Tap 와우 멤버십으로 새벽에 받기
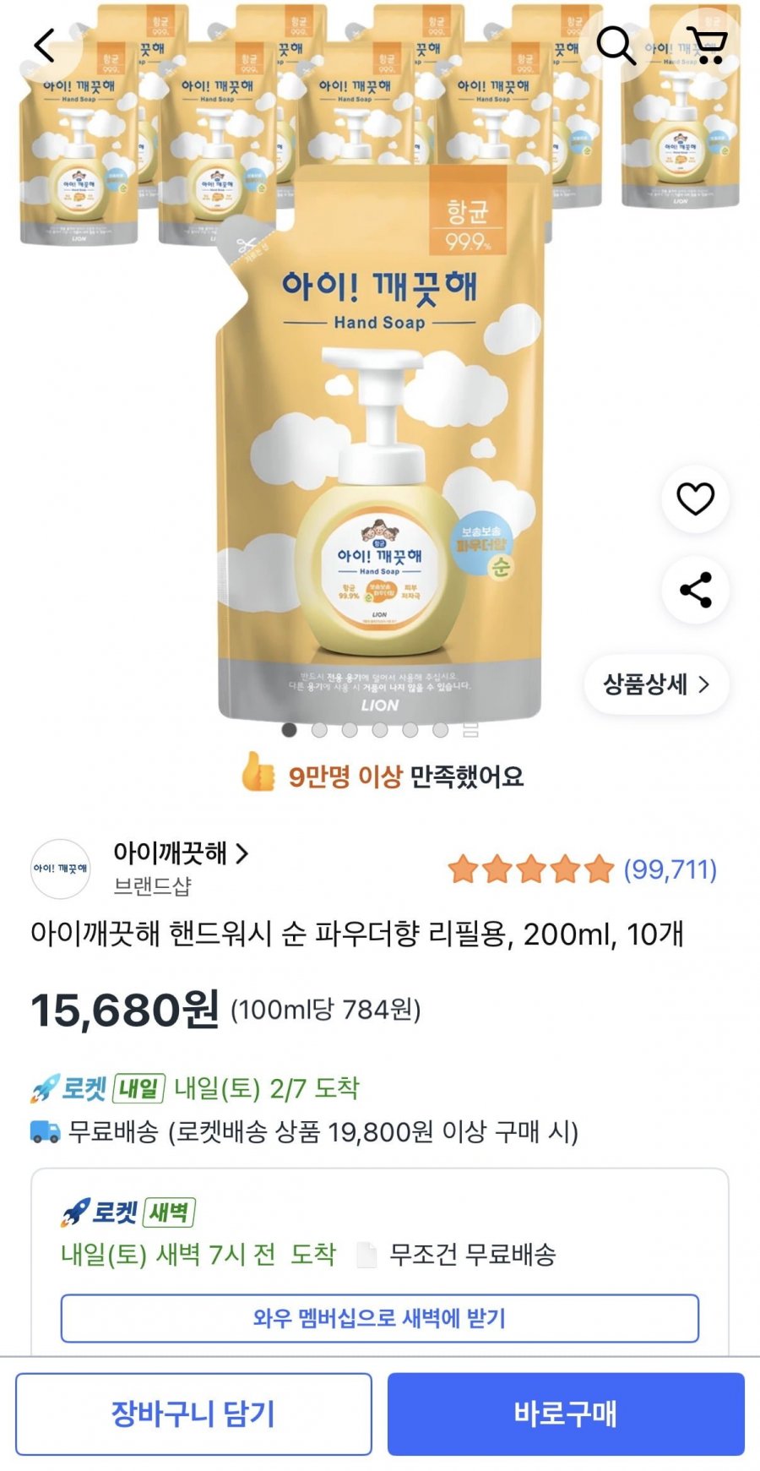Screen dimensions: 760x1471 click(379, 1318)
